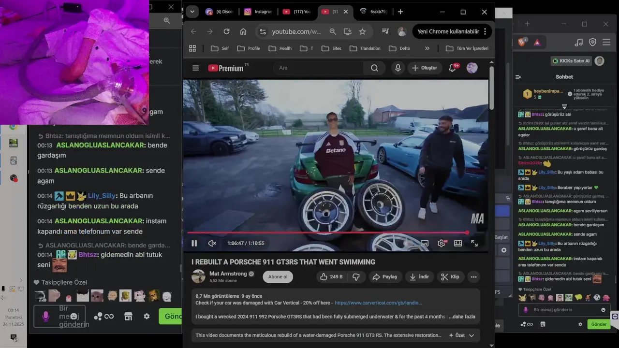Expand description with ...daha fazla
The height and width of the screenshot is (348, 619).
click(462, 317)
